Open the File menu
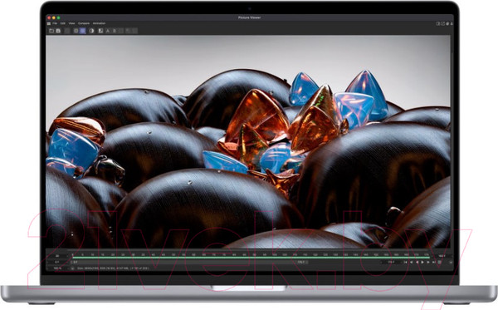498x310 pixels. click(x=55, y=23)
